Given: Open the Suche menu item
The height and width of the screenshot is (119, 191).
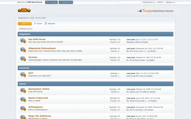Looking at the screenshot, I should tap(38, 23).
